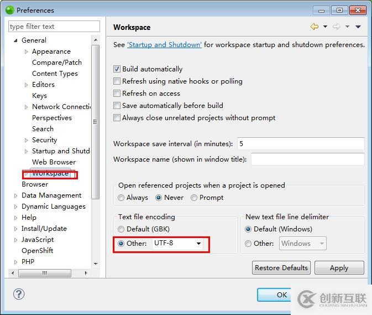Click the tree vertical scrollbar down arrow
This screenshot has width=372, height=315.
[96, 264]
